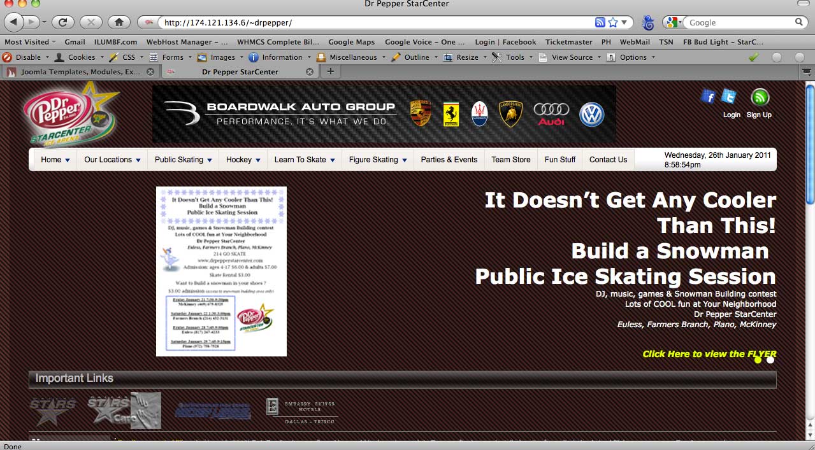
Task: Click the Google search input field
Action: click(x=740, y=22)
